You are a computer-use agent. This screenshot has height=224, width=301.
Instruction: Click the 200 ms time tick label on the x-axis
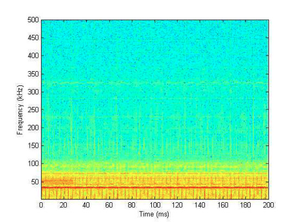tap(268, 205)
